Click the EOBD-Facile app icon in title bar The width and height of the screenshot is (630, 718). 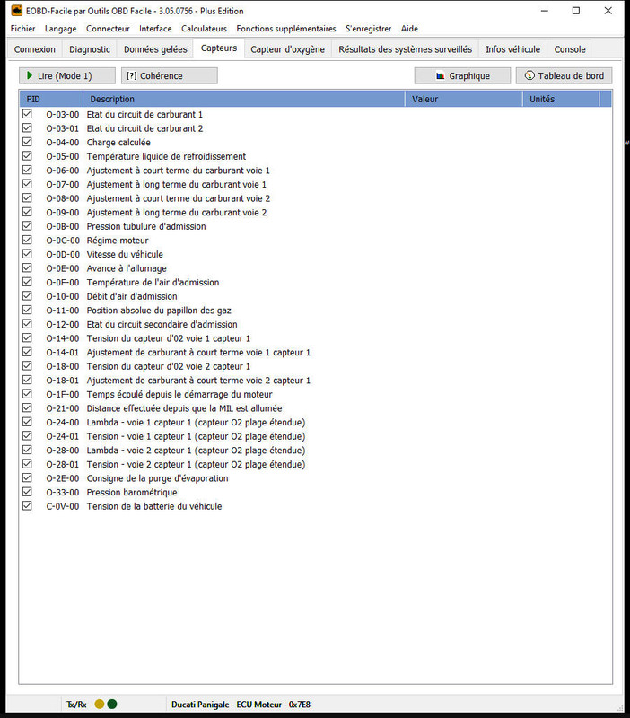(x=17, y=11)
